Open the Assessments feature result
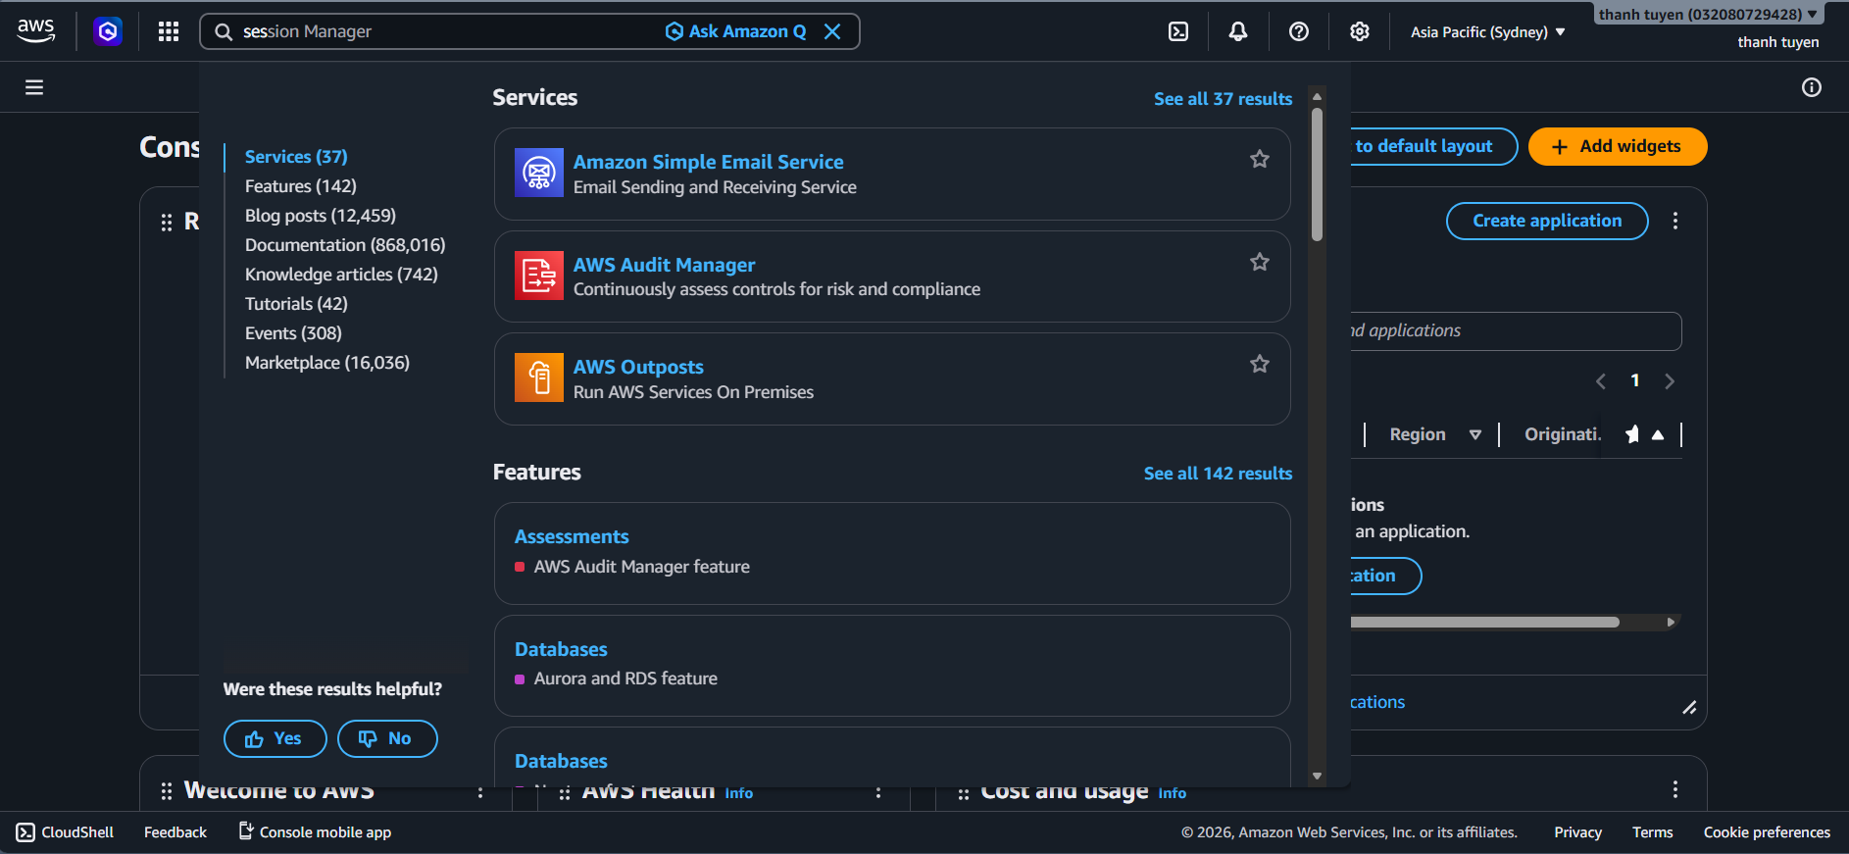 tap(572, 536)
